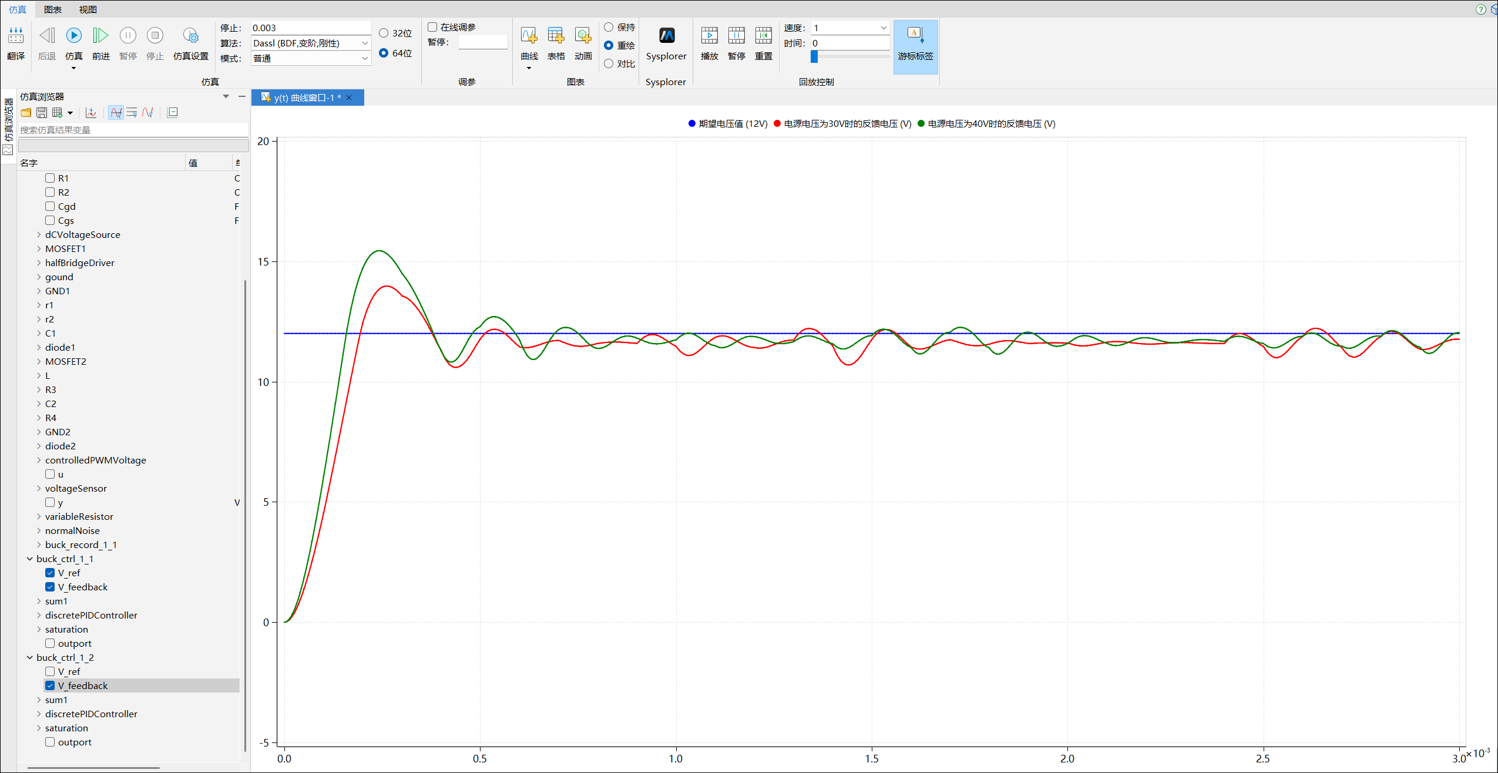Click the save icon in 仿真浏览器
The image size is (1498, 773).
click(42, 113)
